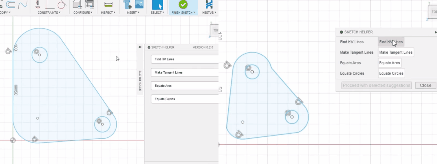Viewport: 437px width, 164px height.
Task: Open the Constraints dropdown menu
Action: [49, 13]
